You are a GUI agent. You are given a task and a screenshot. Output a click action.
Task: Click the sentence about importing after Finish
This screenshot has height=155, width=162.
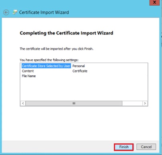pos(57,49)
